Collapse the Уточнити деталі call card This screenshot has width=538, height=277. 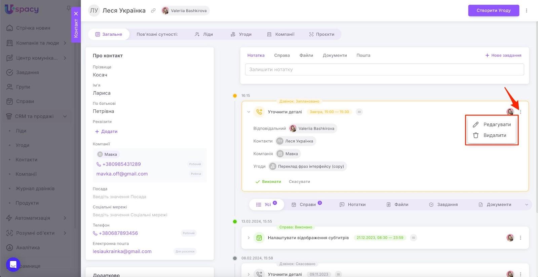(248, 112)
